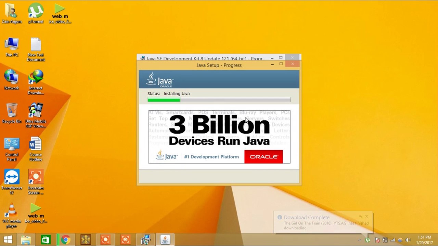
Task: Open the volume speaker tray icon
Action: (408, 240)
